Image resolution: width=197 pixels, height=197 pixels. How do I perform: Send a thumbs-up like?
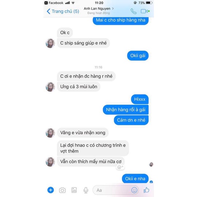(x=146, y=190)
